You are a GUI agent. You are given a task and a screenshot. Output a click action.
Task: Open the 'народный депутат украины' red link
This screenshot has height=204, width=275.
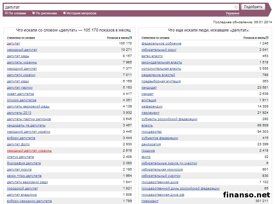click(x=29, y=151)
